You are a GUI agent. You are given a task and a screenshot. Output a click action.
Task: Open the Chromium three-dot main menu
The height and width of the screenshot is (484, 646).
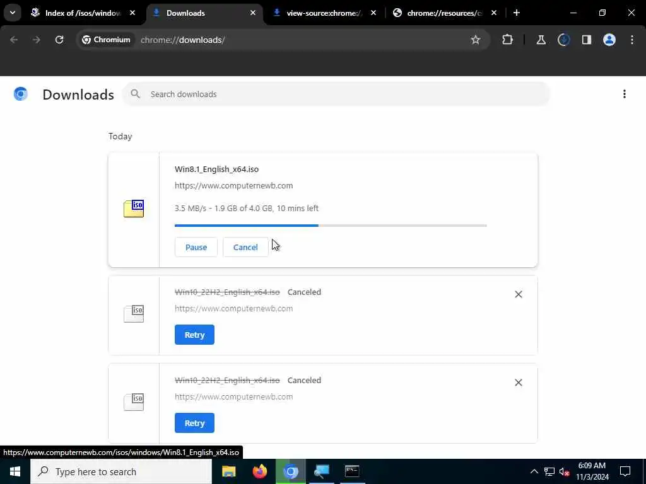[x=632, y=40]
